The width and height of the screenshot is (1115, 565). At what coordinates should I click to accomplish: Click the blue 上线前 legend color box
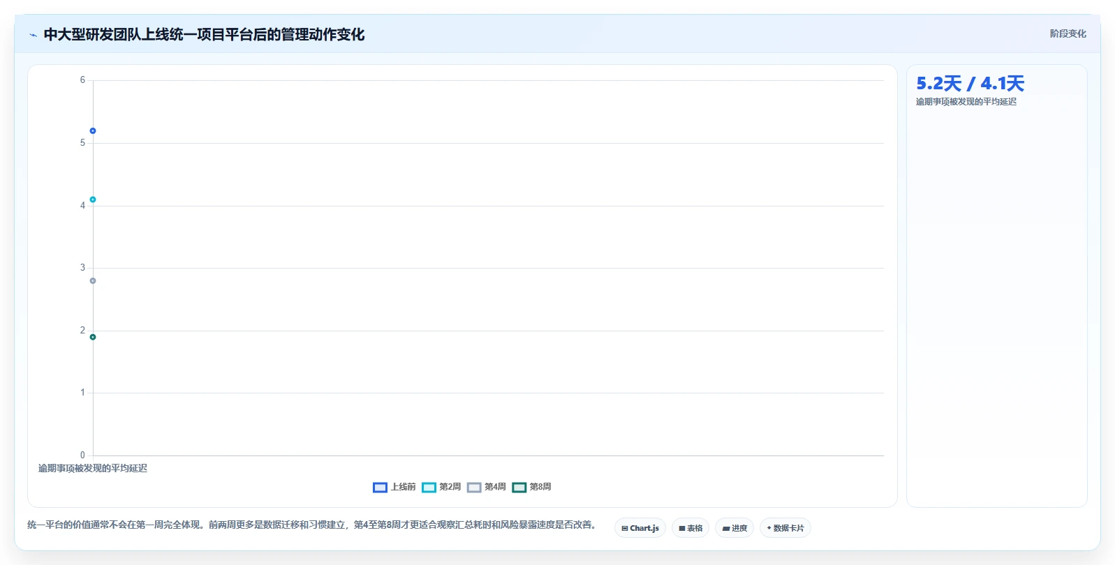click(380, 488)
